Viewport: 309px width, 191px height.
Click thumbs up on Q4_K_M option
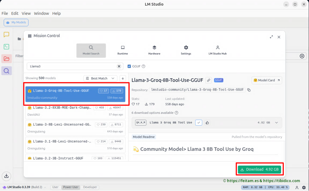207,123
